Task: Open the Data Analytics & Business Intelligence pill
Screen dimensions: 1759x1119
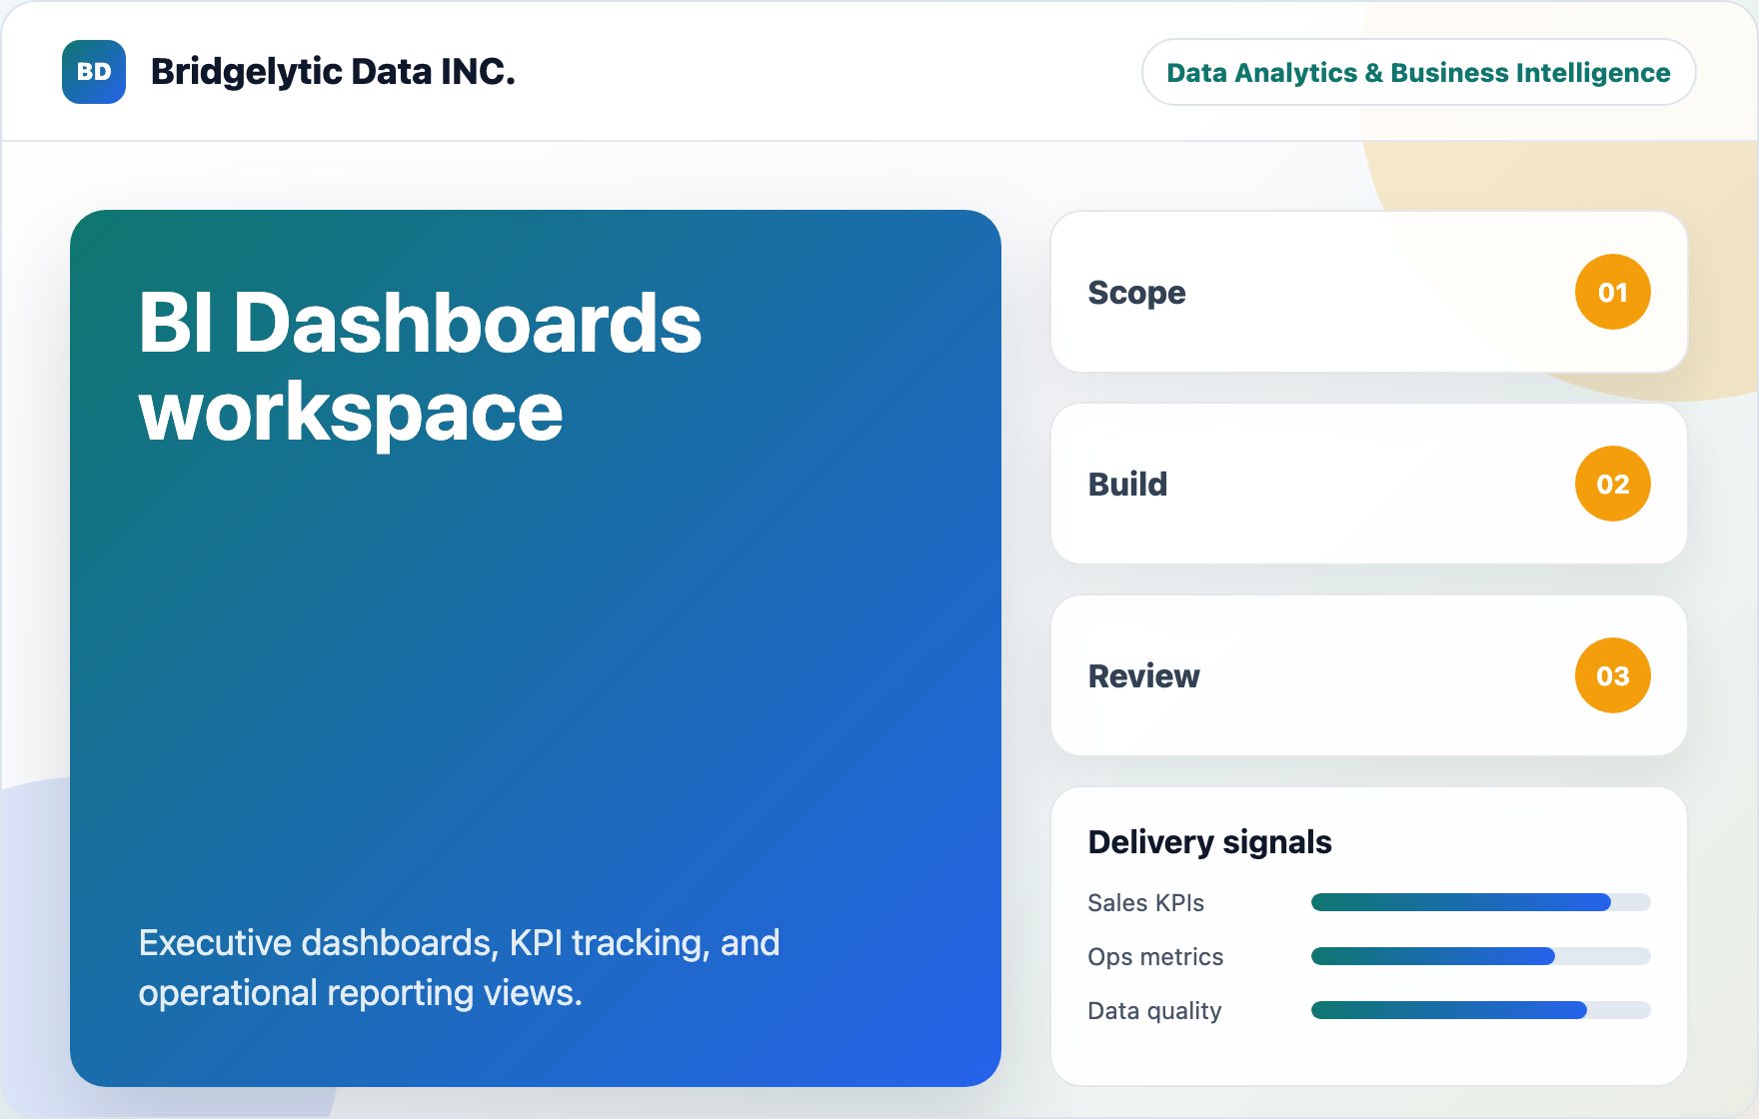Action: pyautogui.click(x=1418, y=72)
